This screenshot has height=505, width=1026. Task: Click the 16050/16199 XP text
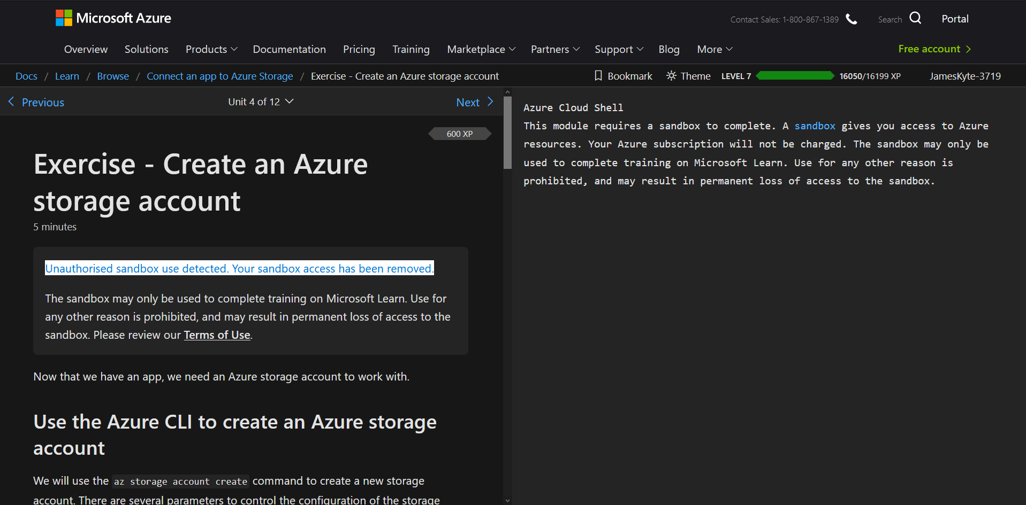tap(870, 76)
